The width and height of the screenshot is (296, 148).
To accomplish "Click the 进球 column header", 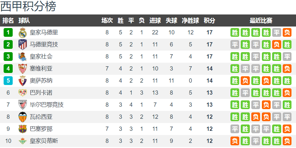I will coord(155,20).
